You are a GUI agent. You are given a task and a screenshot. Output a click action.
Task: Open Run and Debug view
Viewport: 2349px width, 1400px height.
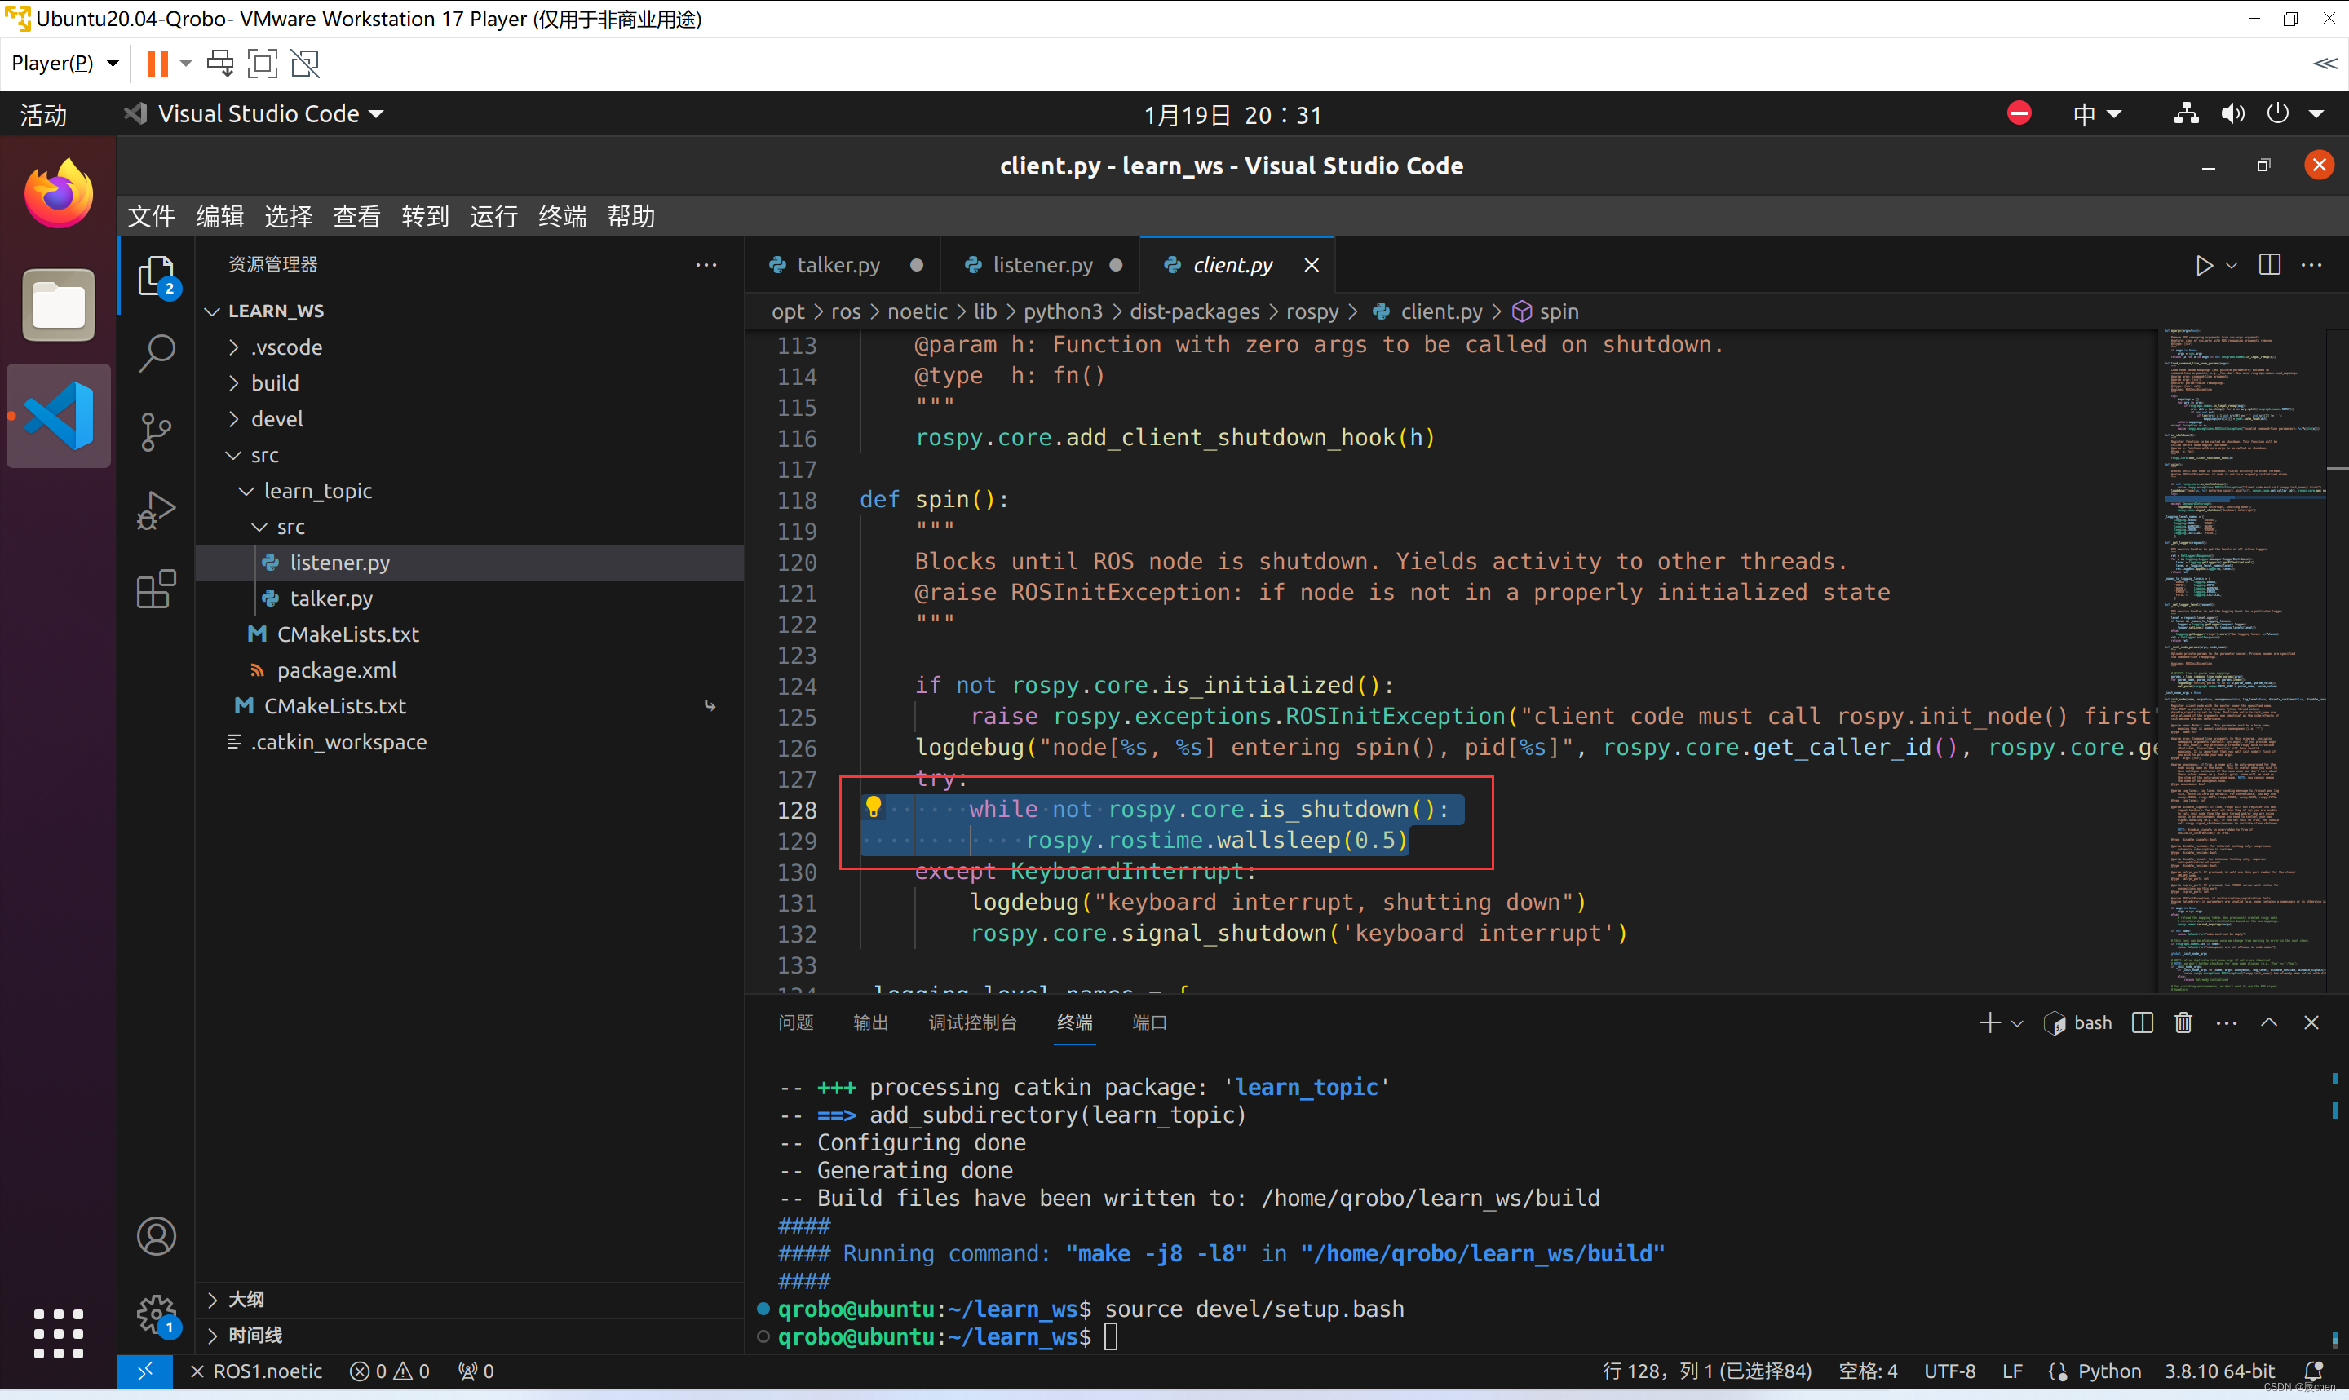157,510
